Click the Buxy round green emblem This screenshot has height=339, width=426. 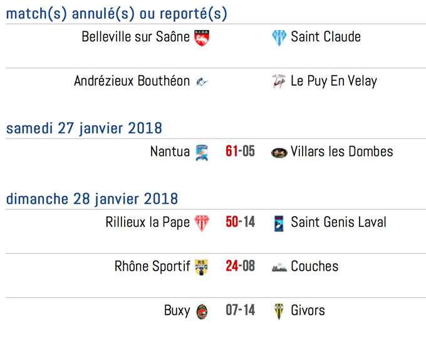pyautogui.click(x=202, y=311)
